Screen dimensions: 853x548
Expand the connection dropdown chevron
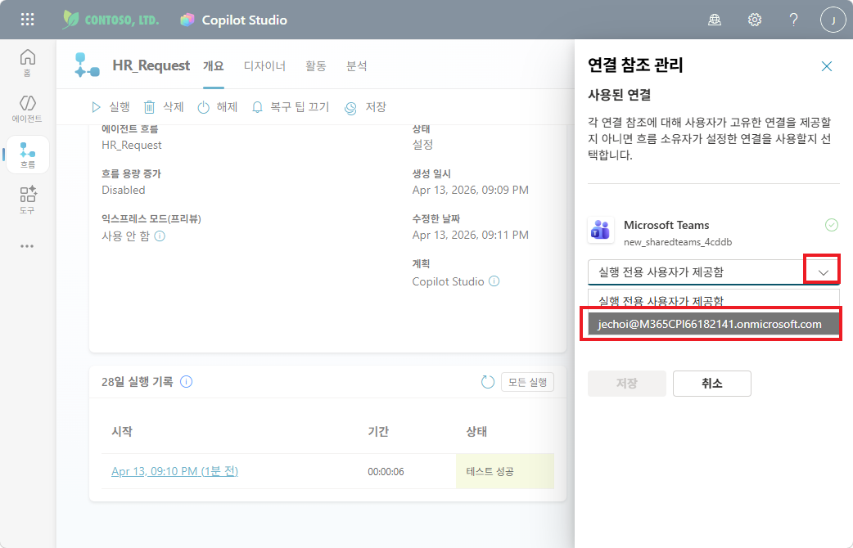coord(823,272)
